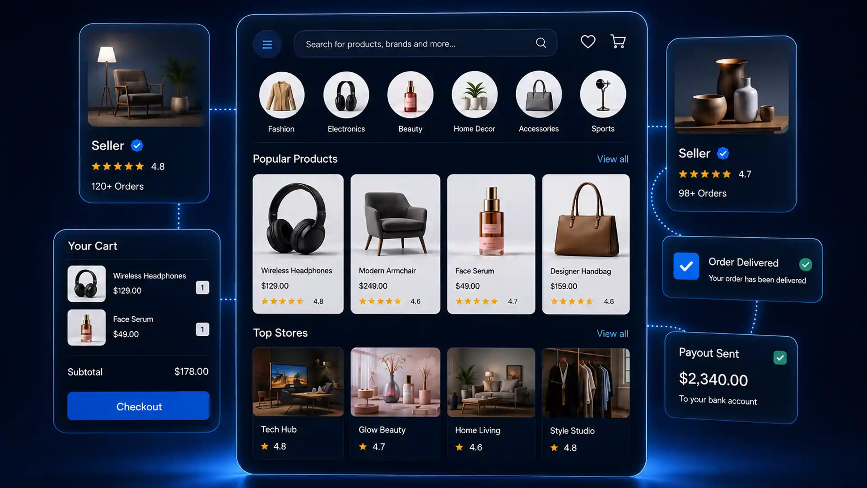Viewport: 867px width, 488px height.
Task: Click star icon under Tech Hub
Action: coord(265,446)
